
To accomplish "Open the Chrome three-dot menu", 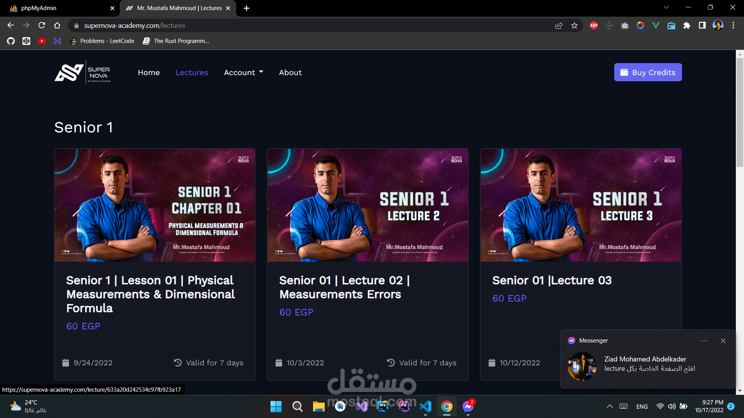I will 733,26.
